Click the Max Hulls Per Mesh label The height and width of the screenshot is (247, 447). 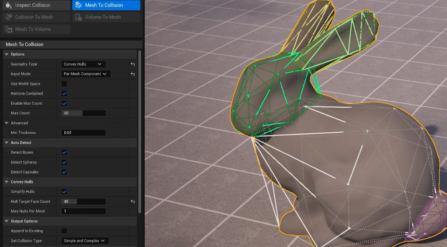tap(28, 211)
